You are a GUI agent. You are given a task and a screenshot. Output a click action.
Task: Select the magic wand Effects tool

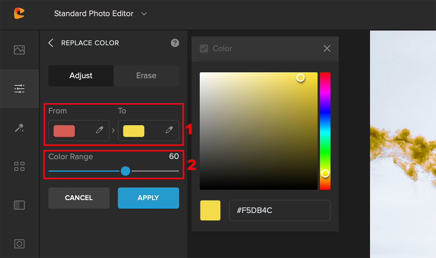pyautogui.click(x=19, y=127)
